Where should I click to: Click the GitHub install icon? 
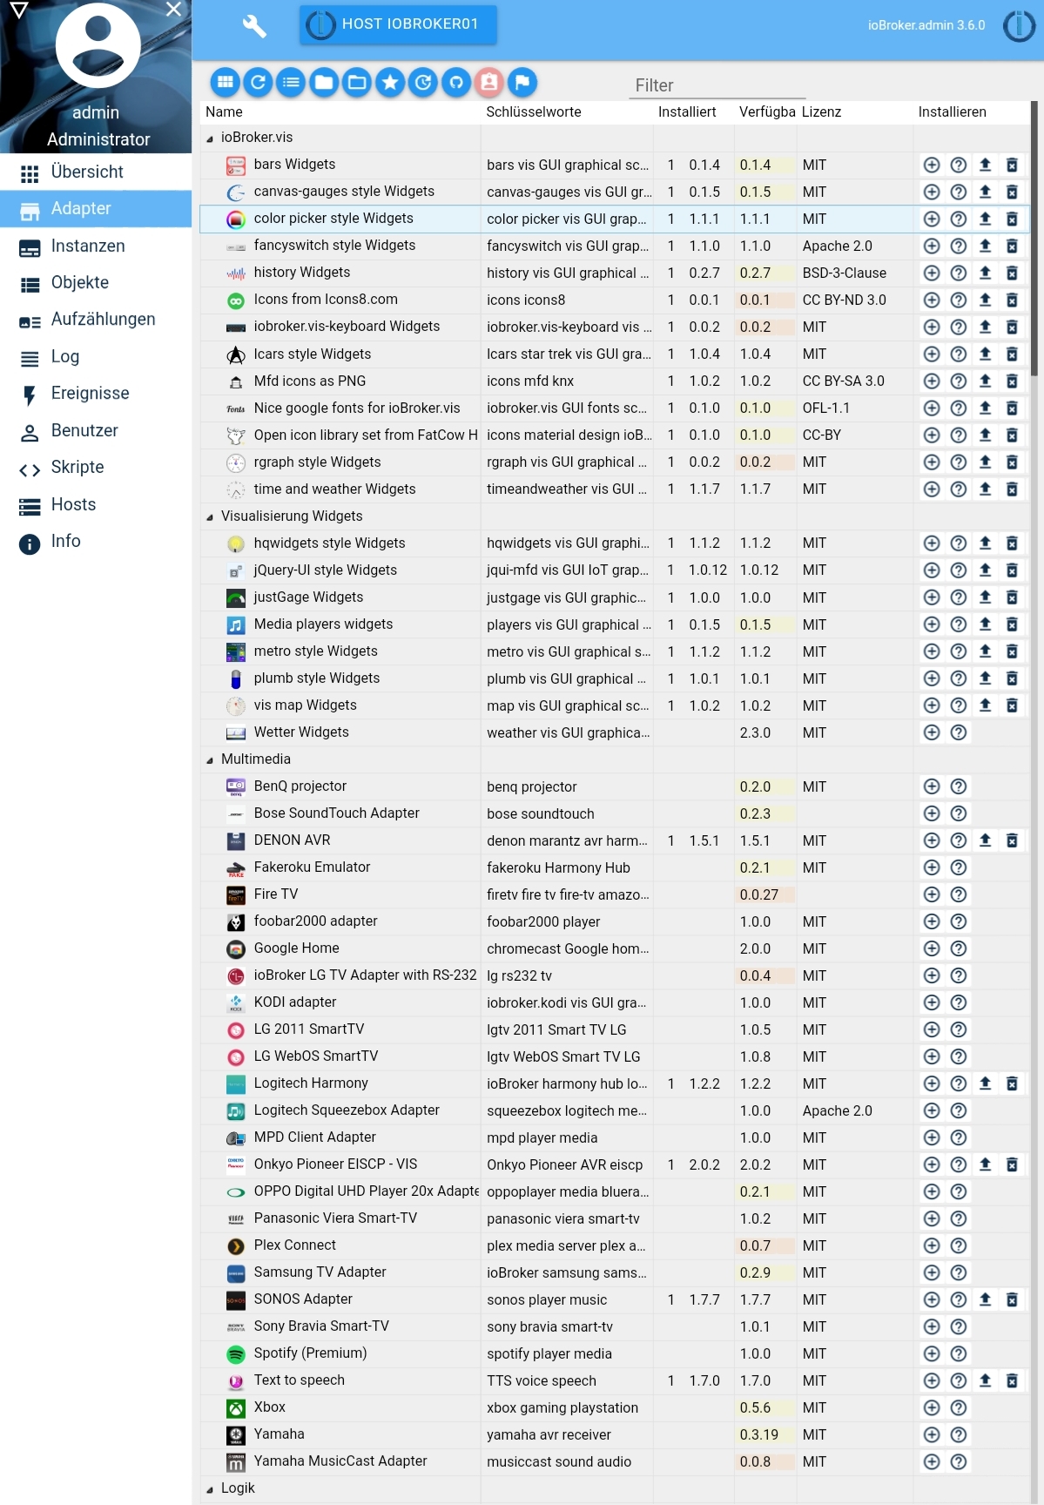coord(456,82)
